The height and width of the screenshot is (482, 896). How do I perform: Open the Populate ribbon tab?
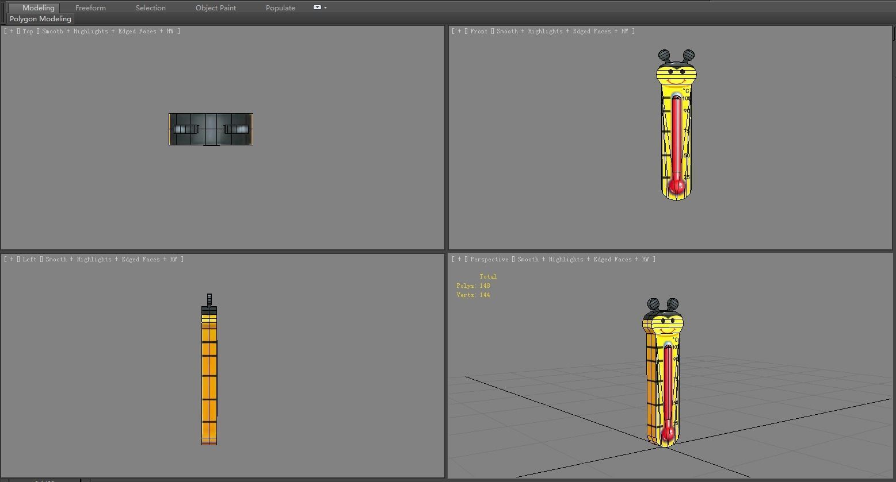coord(280,7)
